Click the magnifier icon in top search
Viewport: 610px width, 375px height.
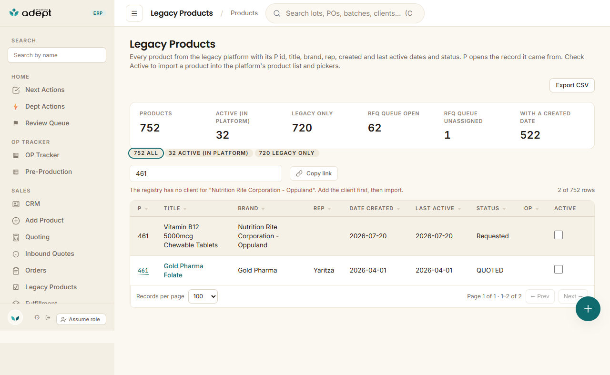click(276, 13)
